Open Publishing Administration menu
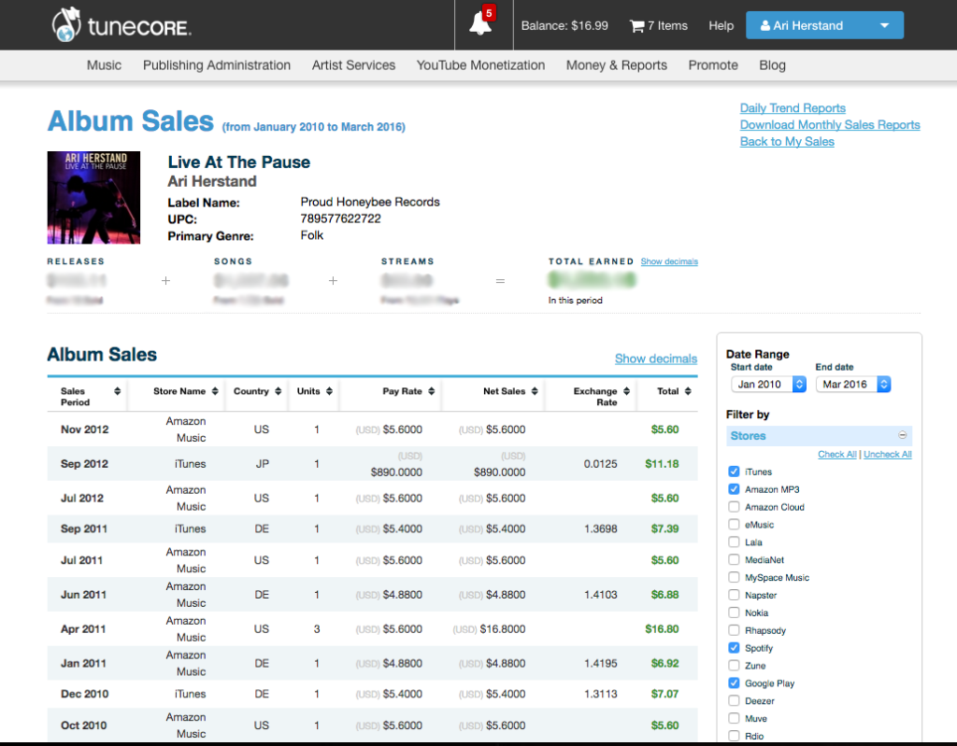 [217, 65]
